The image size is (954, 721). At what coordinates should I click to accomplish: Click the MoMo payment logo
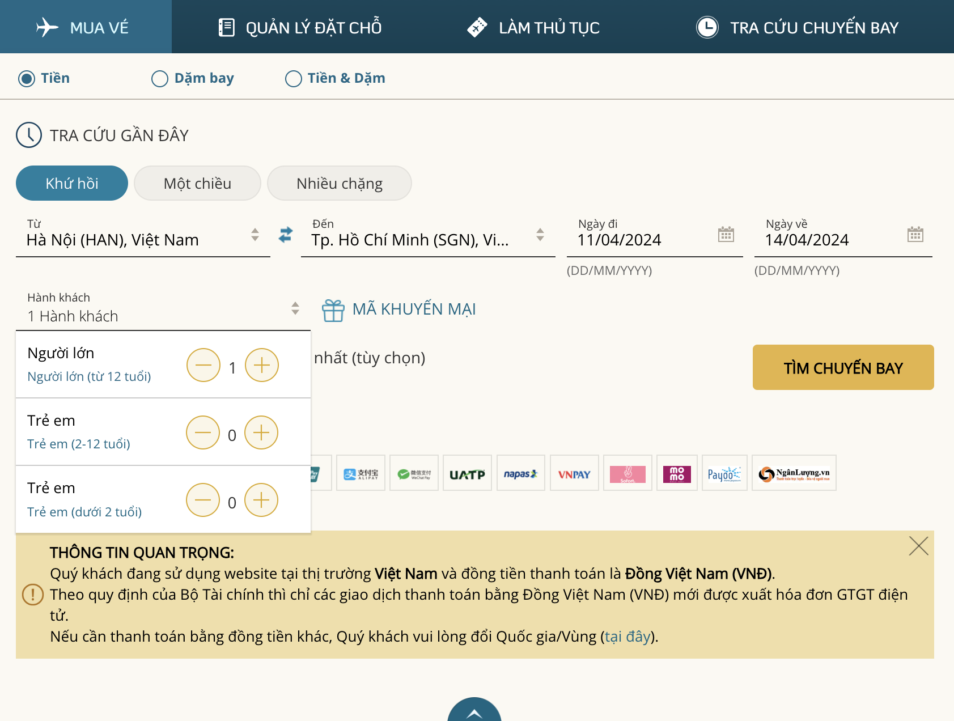(677, 473)
